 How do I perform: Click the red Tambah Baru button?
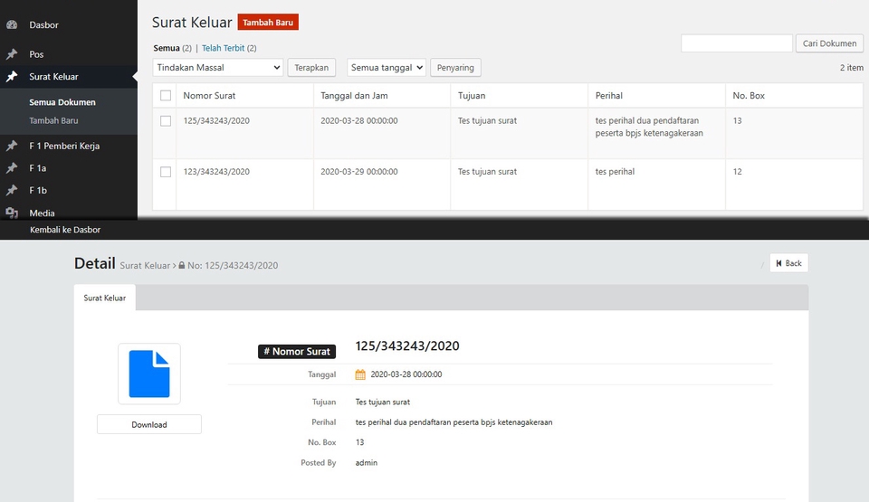coord(268,23)
